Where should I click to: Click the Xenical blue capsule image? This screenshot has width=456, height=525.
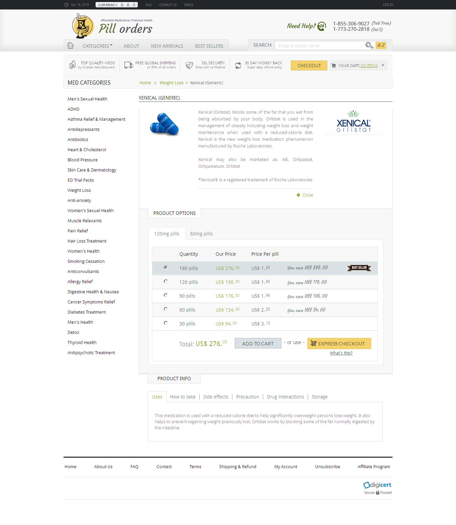pyautogui.click(x=164, y=124)
